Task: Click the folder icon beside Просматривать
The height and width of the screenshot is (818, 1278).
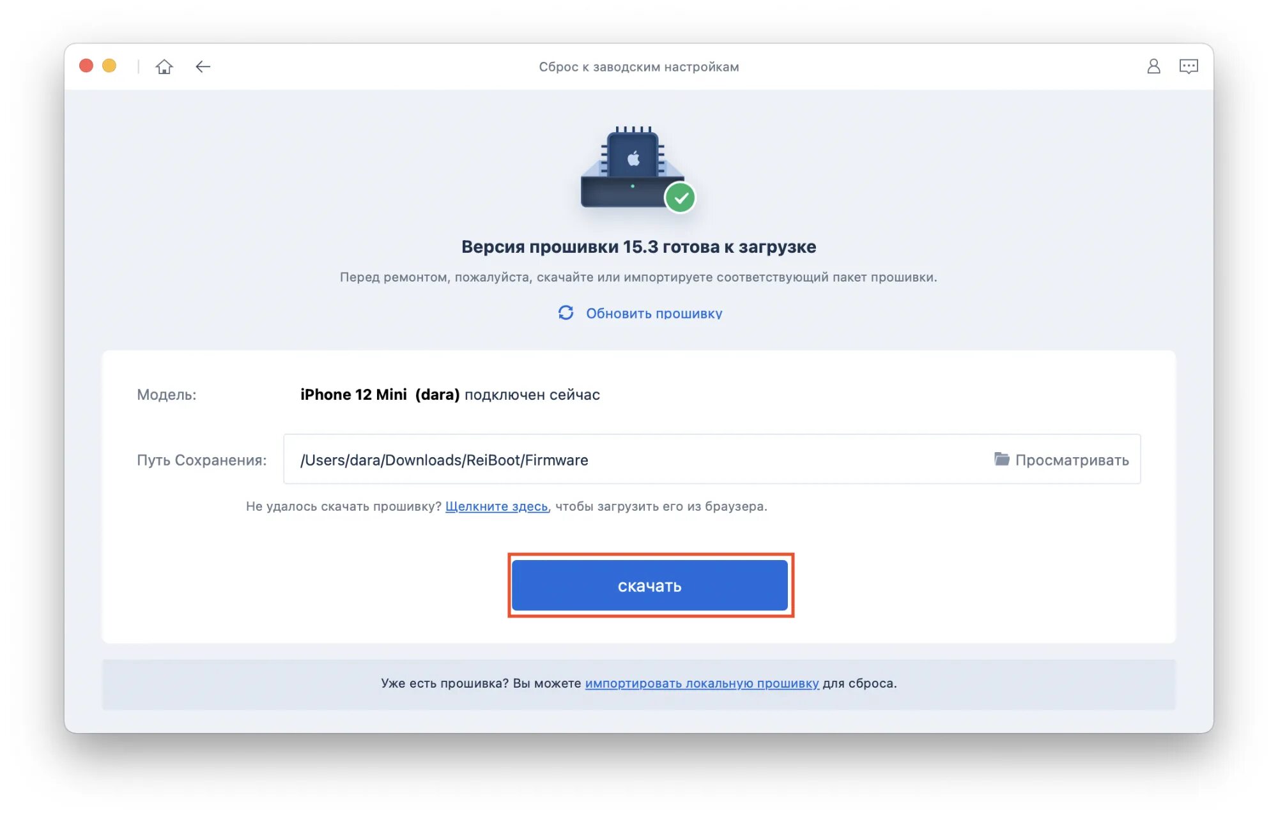Action: point(1001,459)
